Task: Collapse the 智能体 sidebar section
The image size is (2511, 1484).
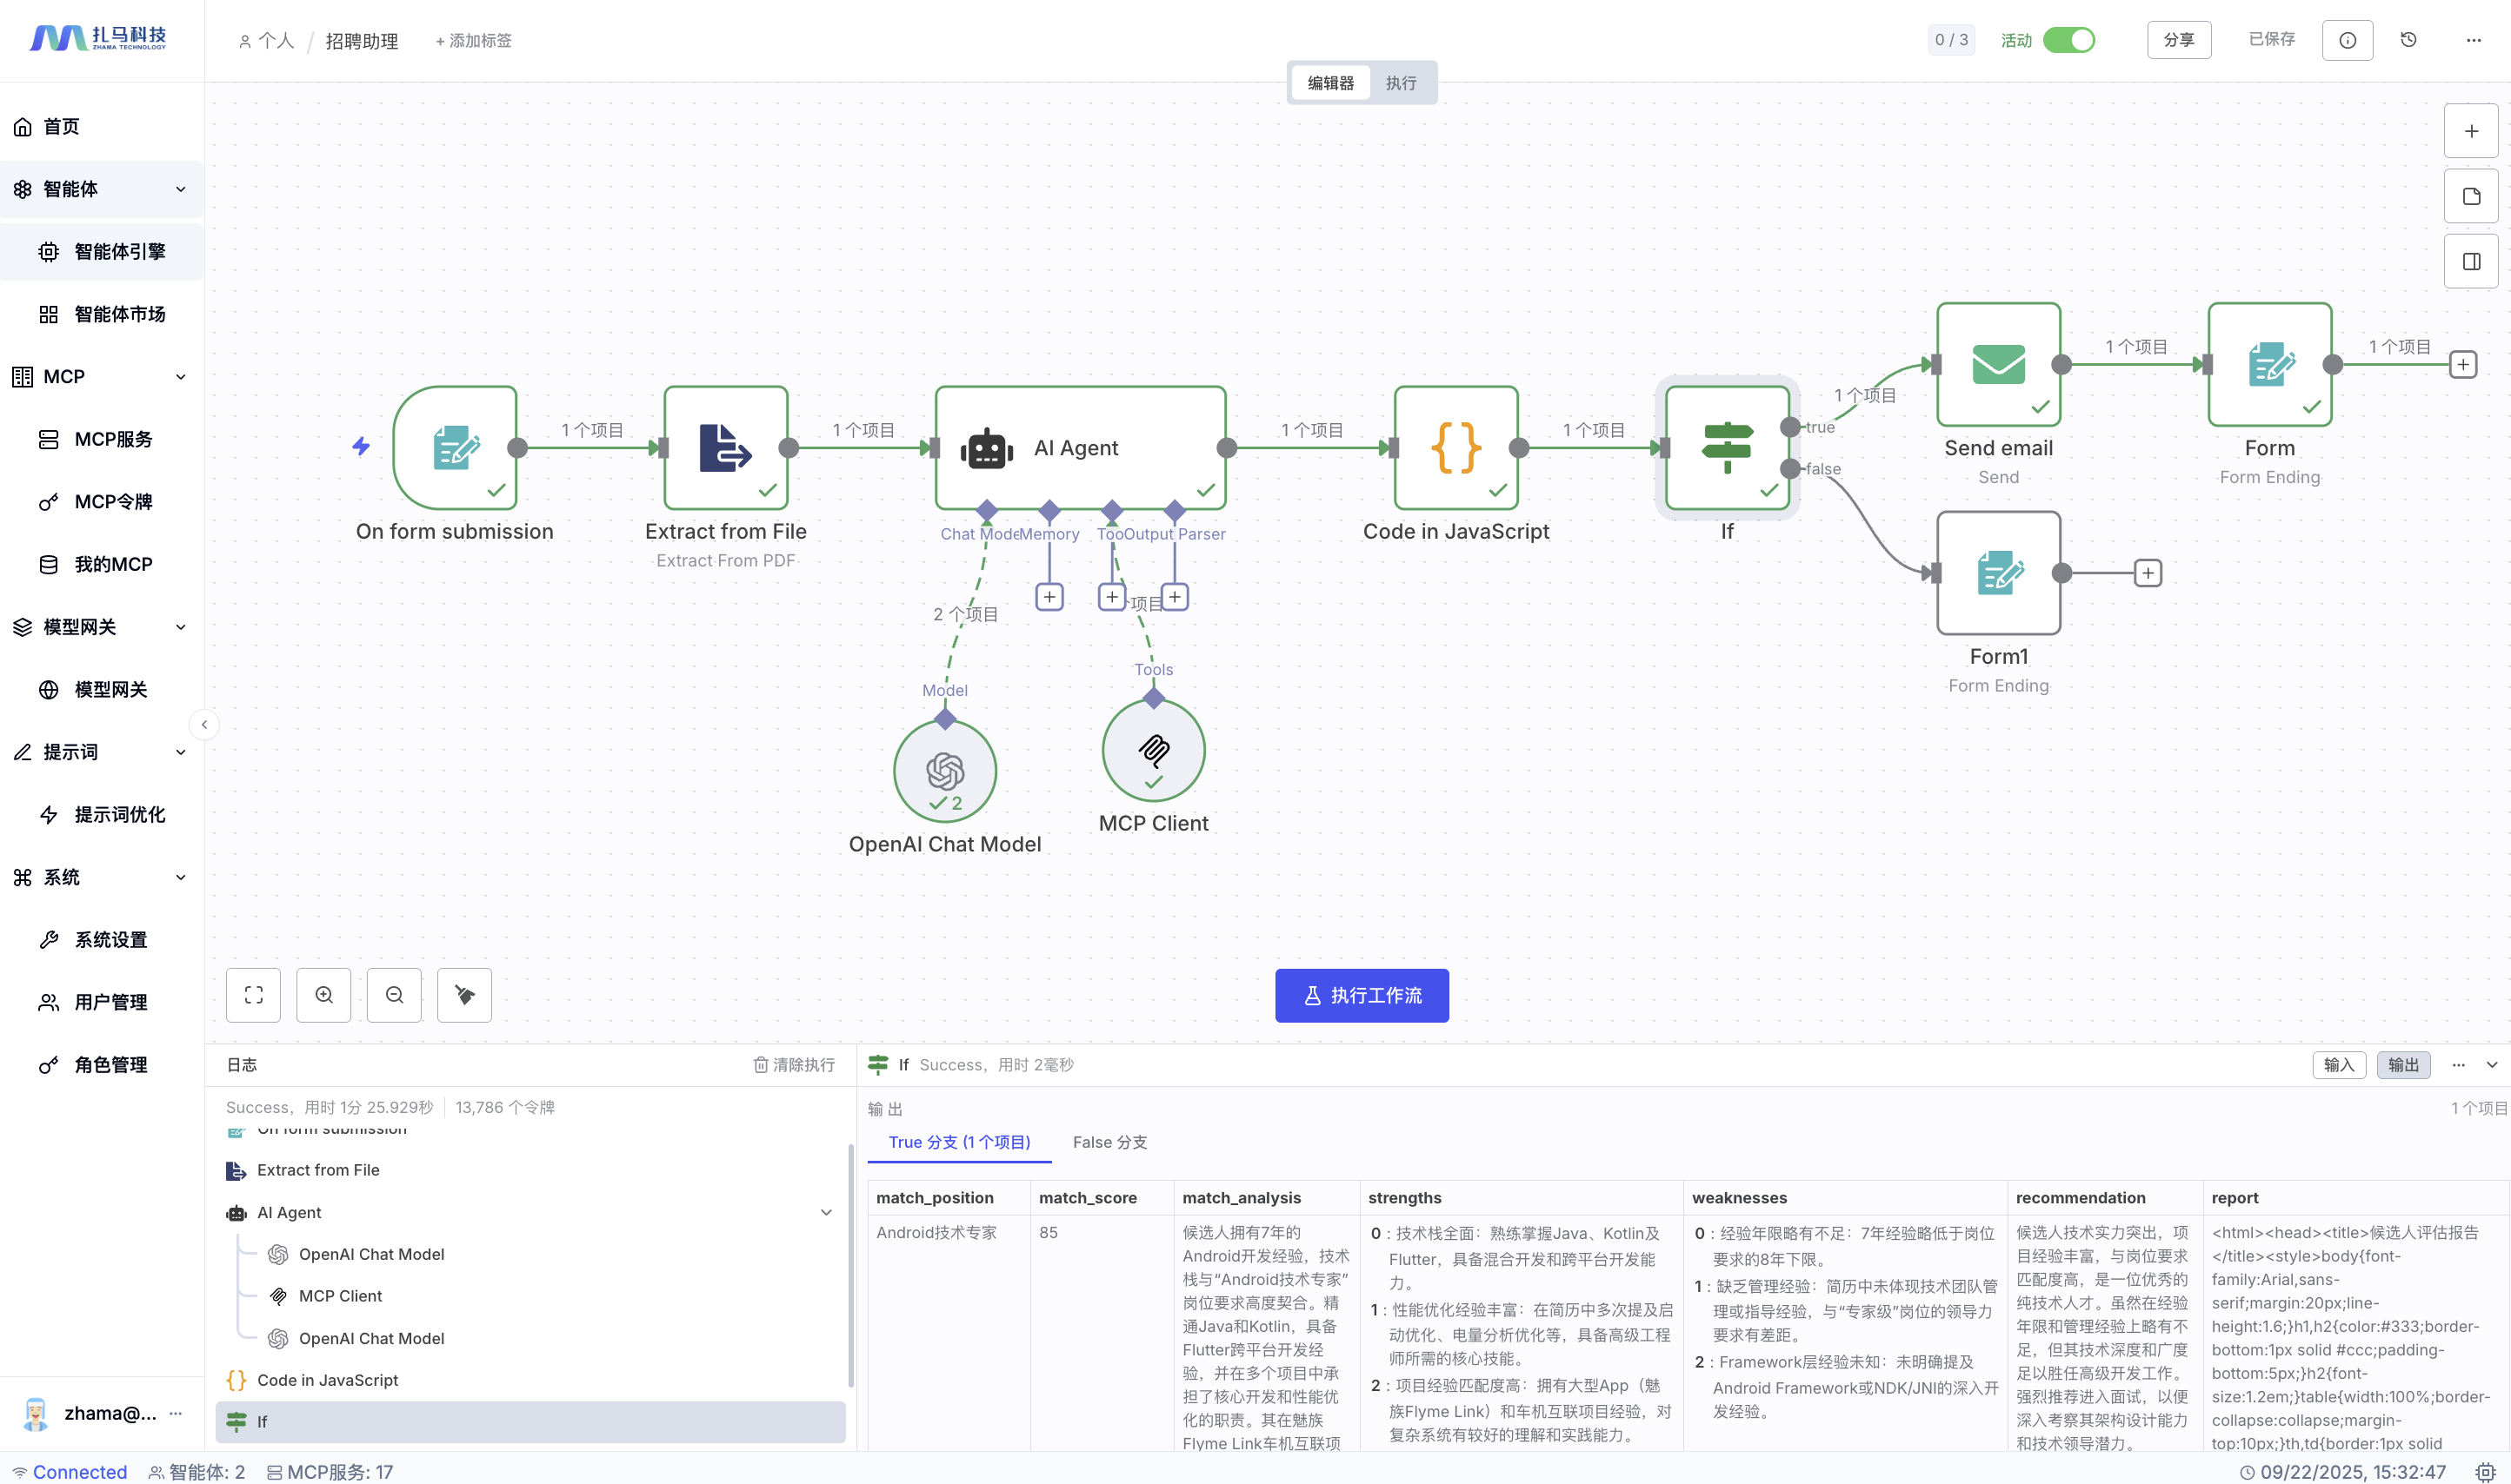Action: click(181, 189)
